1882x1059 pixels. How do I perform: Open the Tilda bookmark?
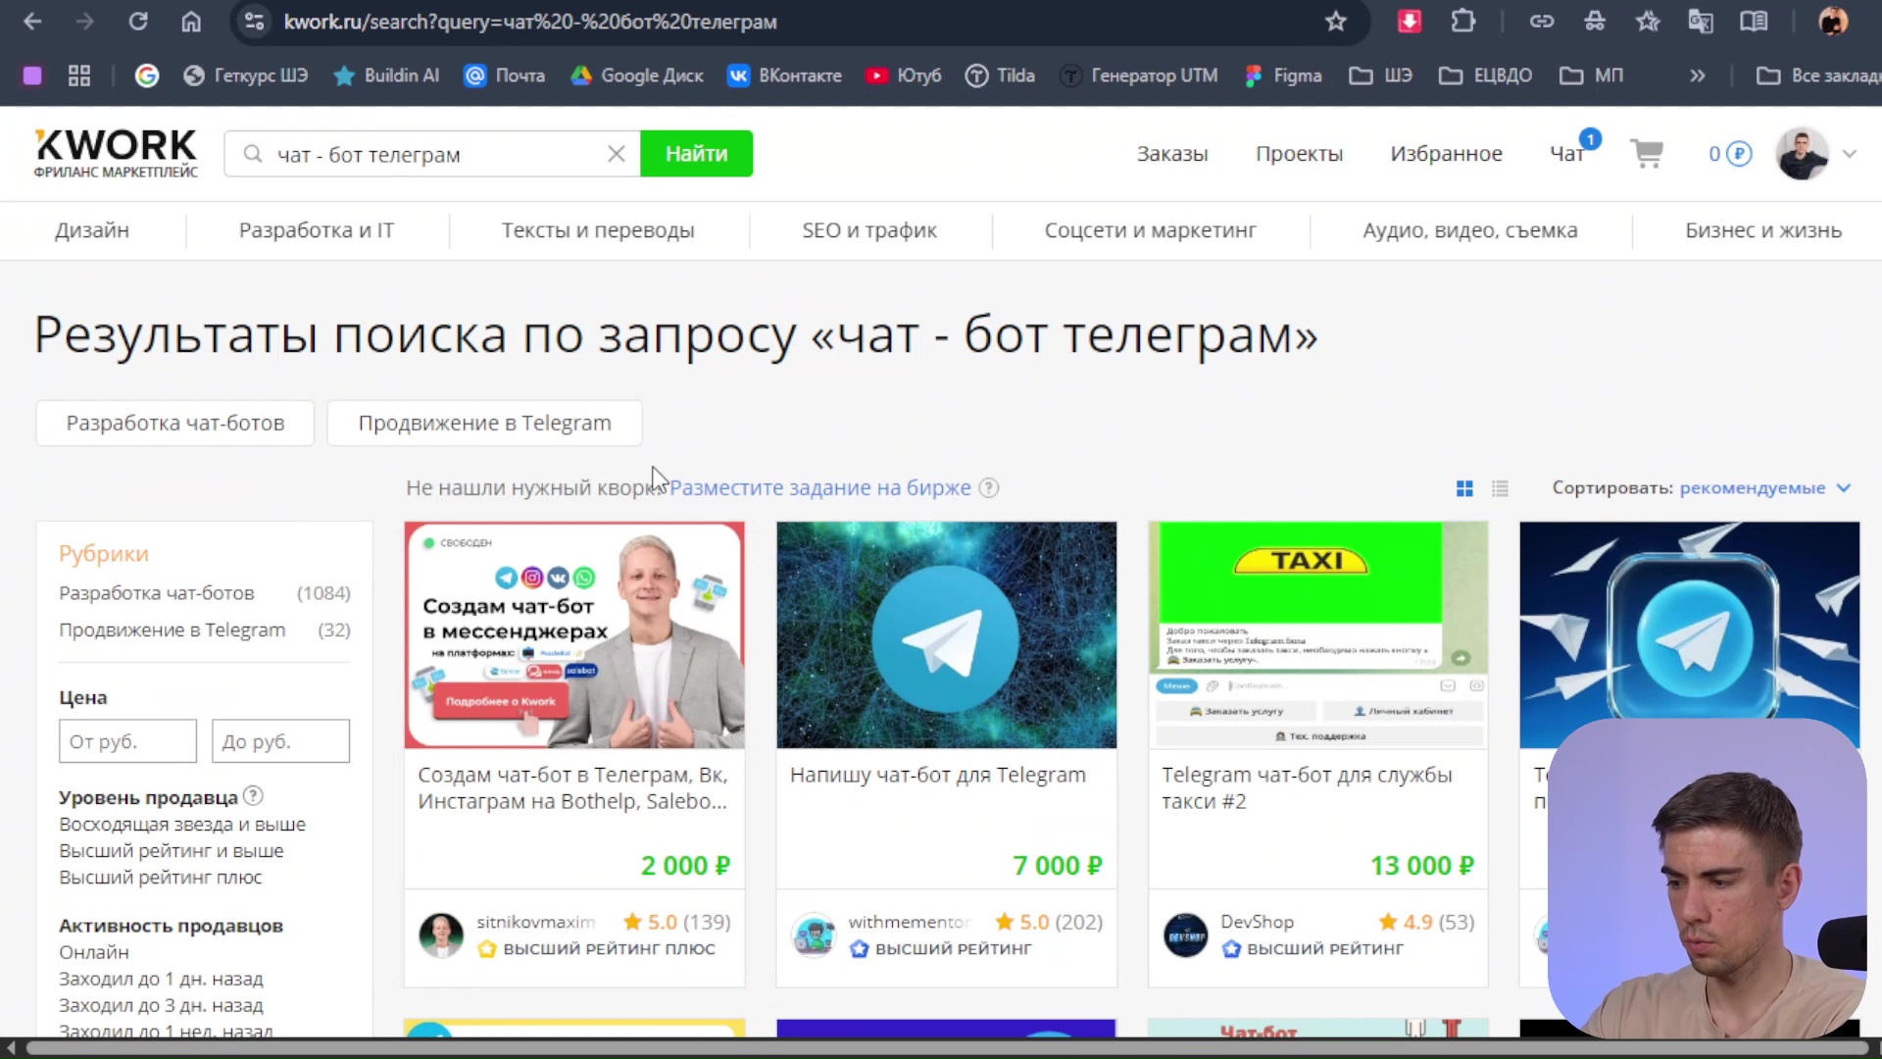click(1000, 76)
